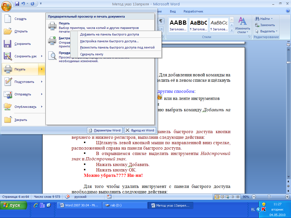Viewport: 291px width, 218px height.
Task: Click Найти in Редактирование group
Action: click(x=264, y=19)
